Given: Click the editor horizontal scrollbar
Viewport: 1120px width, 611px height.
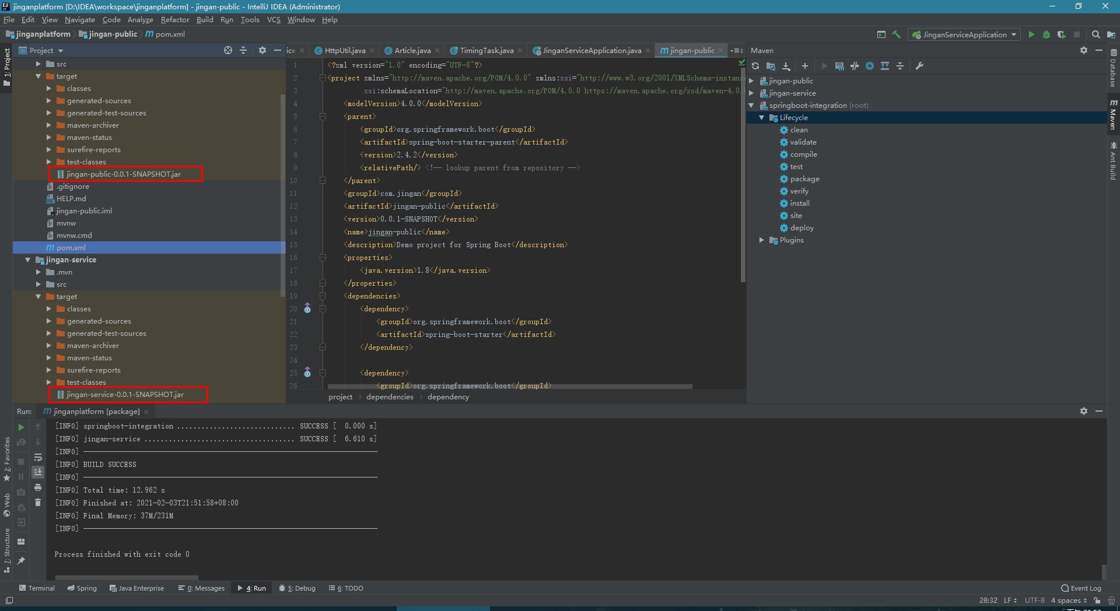Looking at the screenshot, I should [x=509, y=387].
